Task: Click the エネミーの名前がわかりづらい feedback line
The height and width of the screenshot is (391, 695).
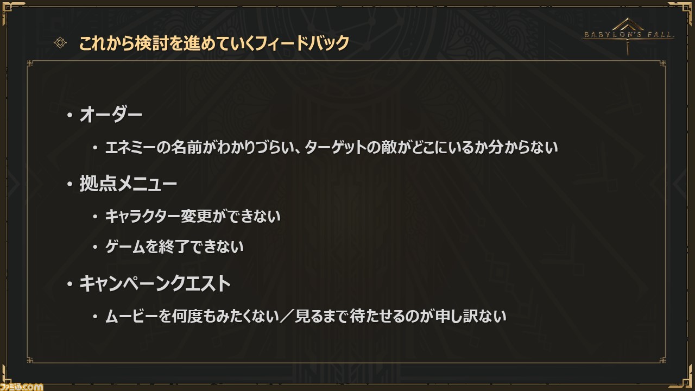Action: pos(331,147)
